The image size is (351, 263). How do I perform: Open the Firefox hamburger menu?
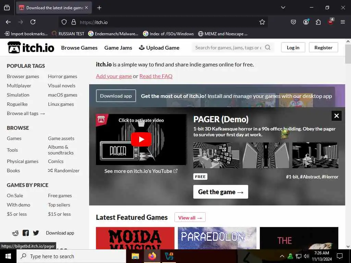(x=343, y=22)
